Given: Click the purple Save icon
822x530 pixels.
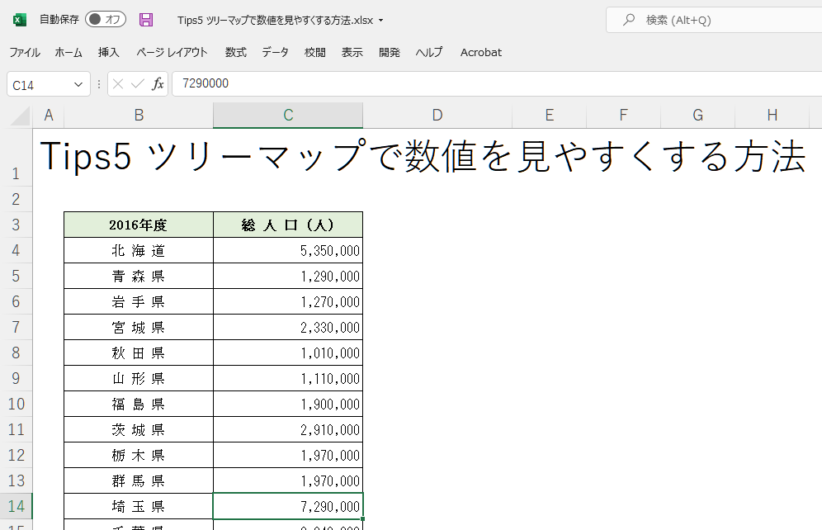Looking at the screenshot, I should (146, 20).
